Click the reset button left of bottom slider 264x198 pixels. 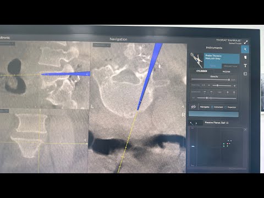(x=193, y=98)
